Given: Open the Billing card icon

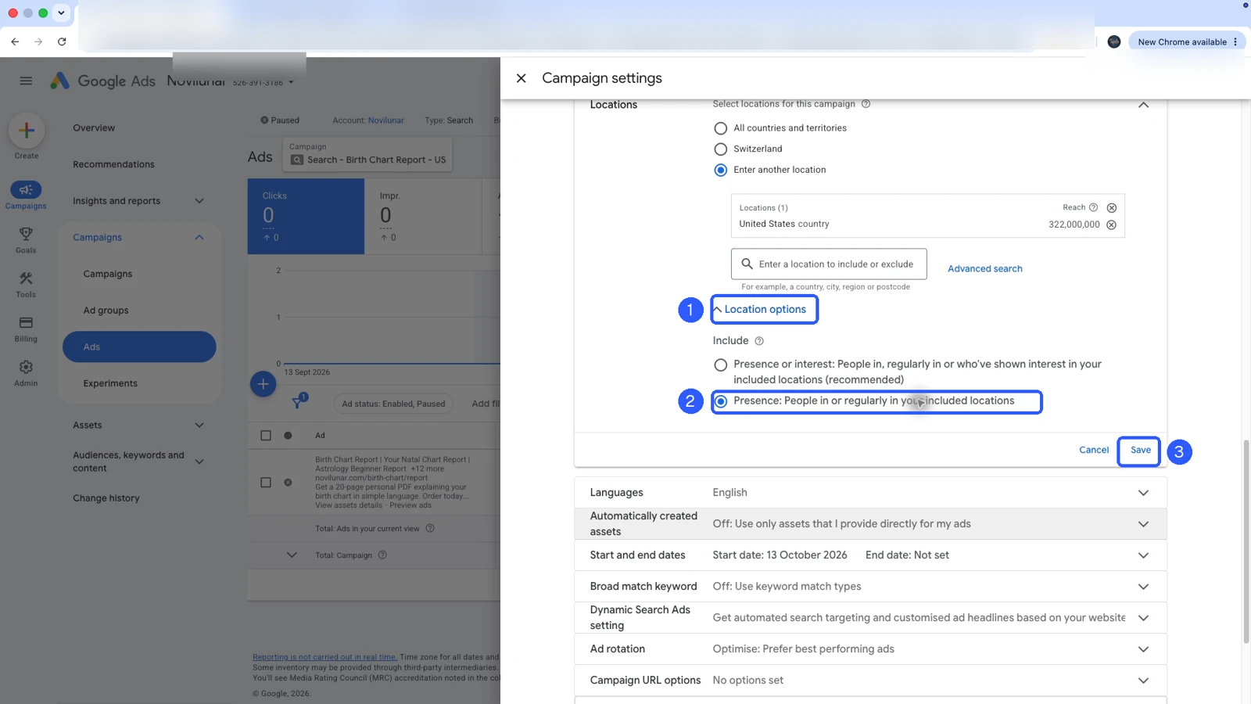Looking at the screenshot, I should (26, 322).
